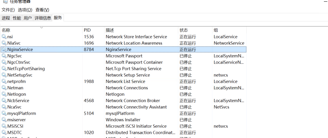This screenshot has height=138, width=328.
Task: Switch to the 详细信息 tab
Action: point(43,18)
